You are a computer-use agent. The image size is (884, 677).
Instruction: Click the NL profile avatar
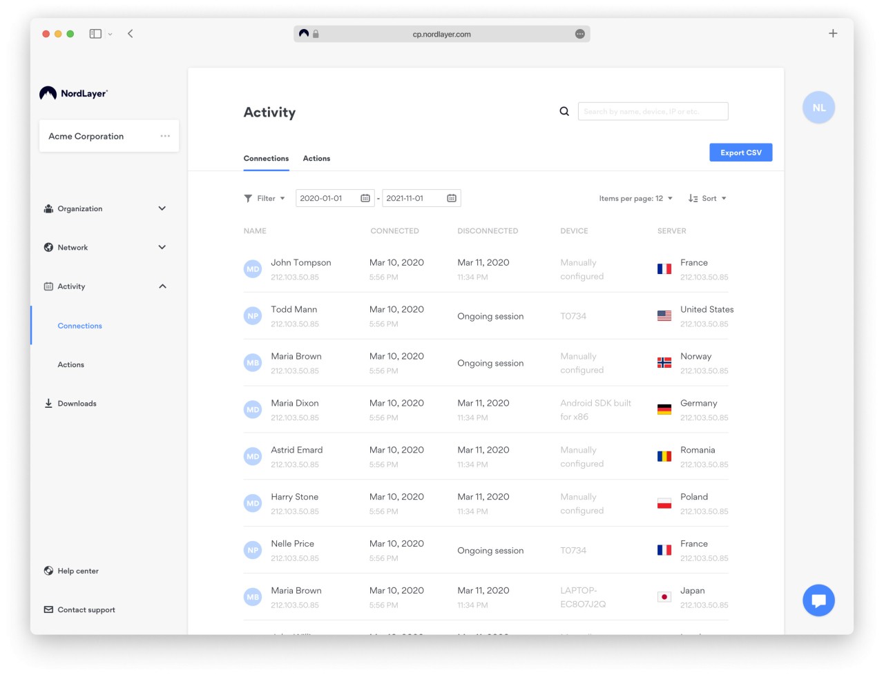pos(818,108)
